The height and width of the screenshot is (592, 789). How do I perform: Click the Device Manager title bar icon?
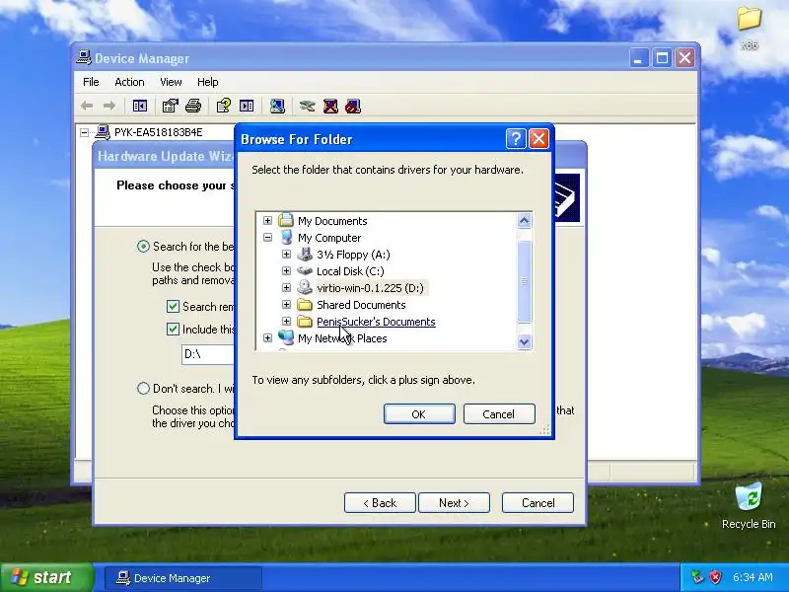click(84, 58)
